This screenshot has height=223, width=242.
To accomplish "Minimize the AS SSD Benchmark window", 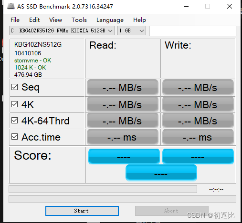I will (186, 7).
